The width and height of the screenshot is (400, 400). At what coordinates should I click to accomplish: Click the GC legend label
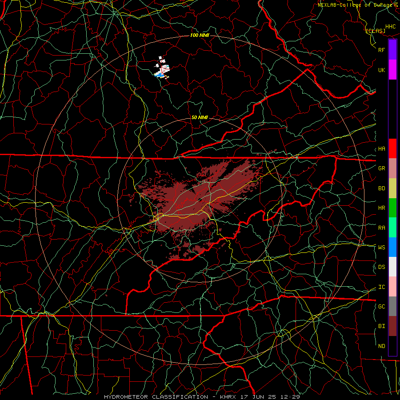click(x=382, y=307)
